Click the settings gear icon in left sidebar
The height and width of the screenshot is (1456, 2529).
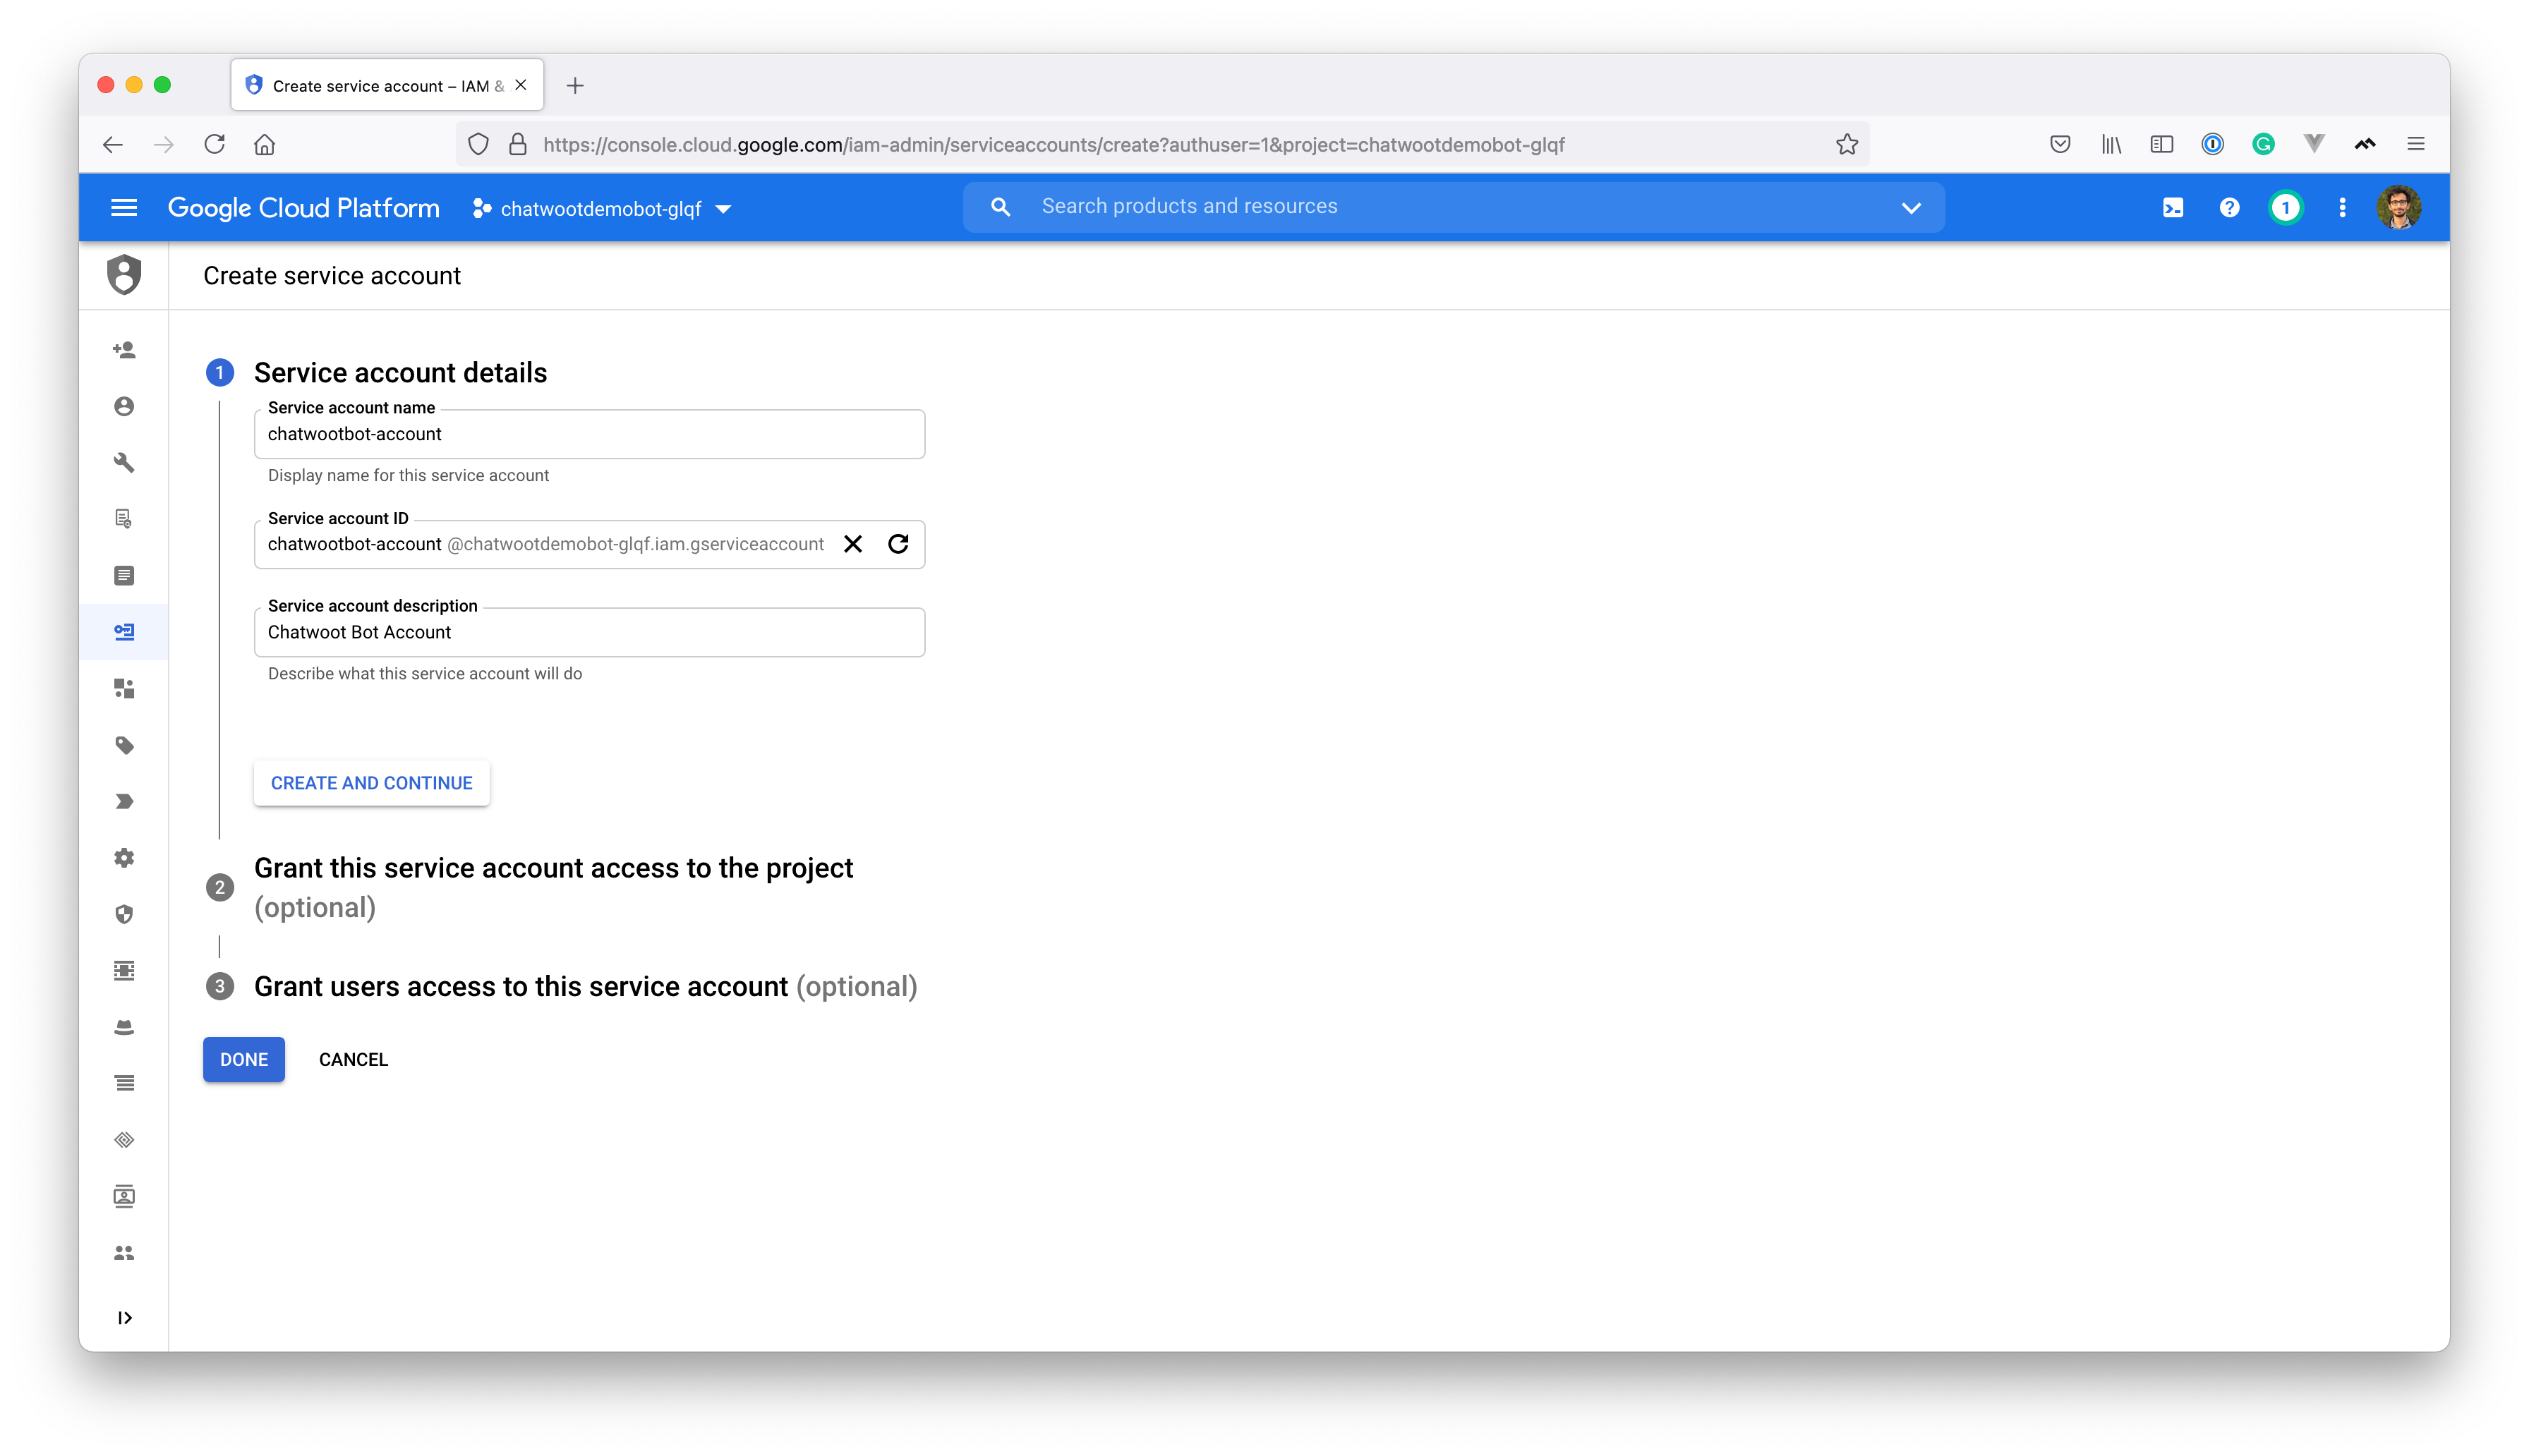(x=125, y=856)
